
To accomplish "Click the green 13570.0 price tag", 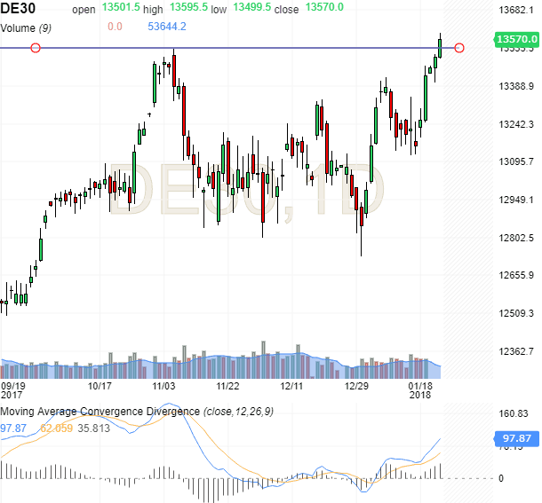I will pos(517,39).
